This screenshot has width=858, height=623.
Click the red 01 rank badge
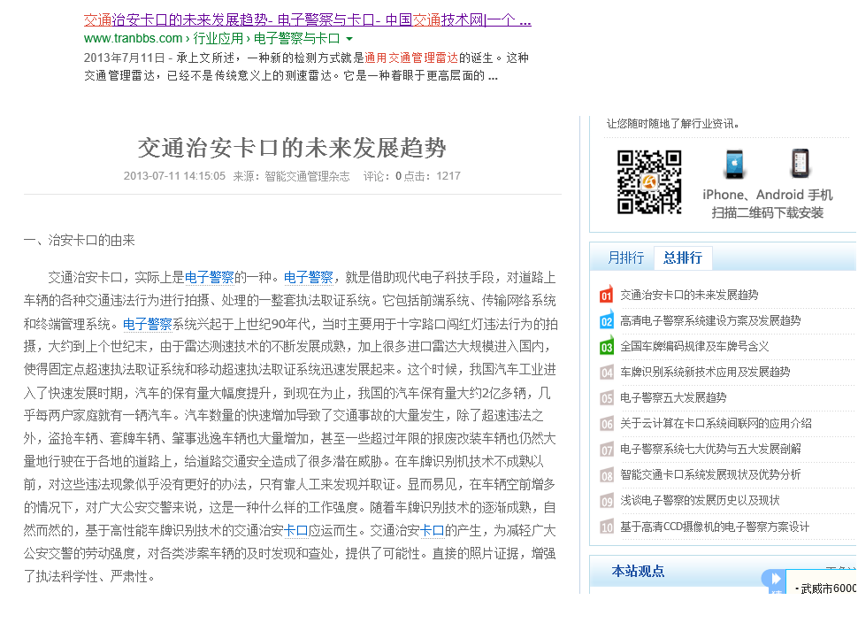coord(606,296)
